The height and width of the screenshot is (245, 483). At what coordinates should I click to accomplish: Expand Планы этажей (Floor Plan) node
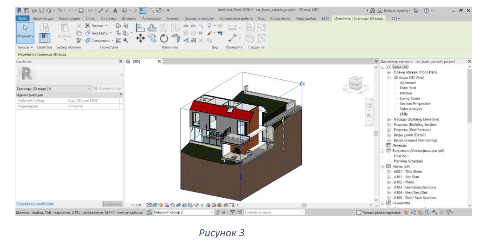[389, 72]
